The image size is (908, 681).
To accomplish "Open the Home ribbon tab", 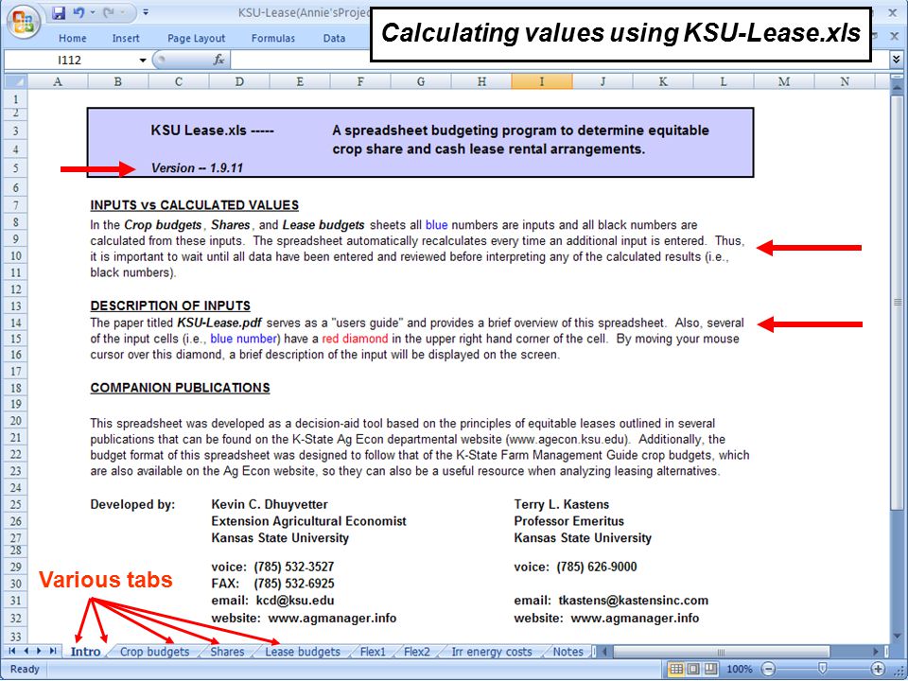I will point(73,38).
